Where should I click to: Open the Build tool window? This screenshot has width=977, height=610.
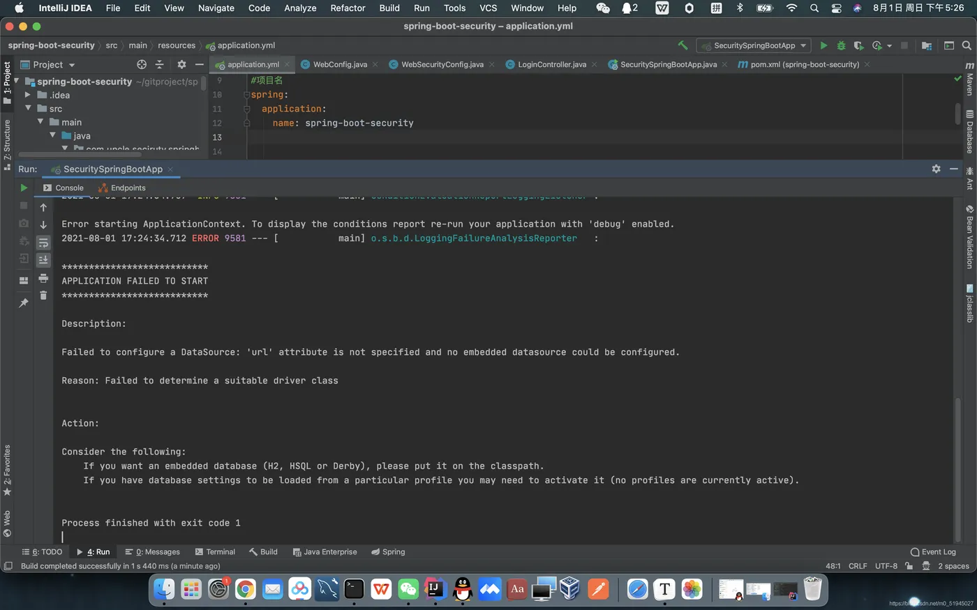click(263, 551)
